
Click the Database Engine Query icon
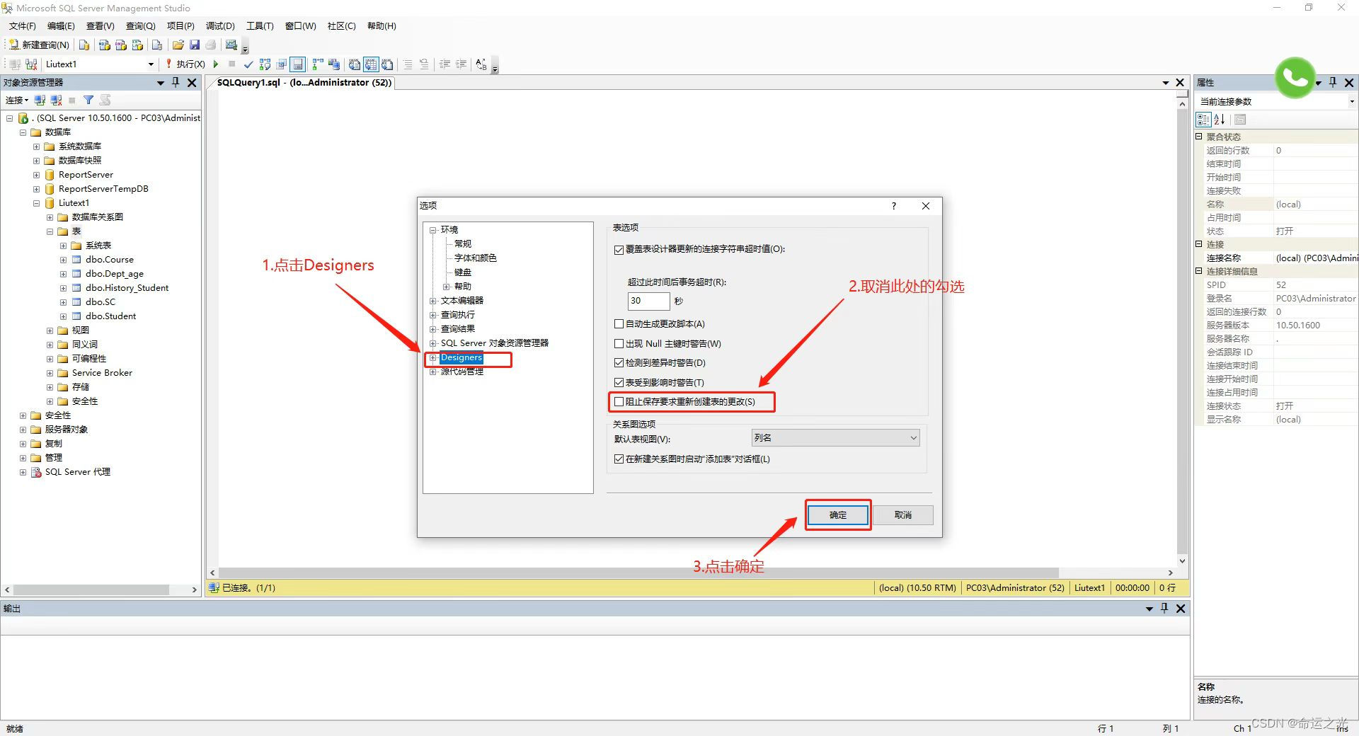[84, 45]
